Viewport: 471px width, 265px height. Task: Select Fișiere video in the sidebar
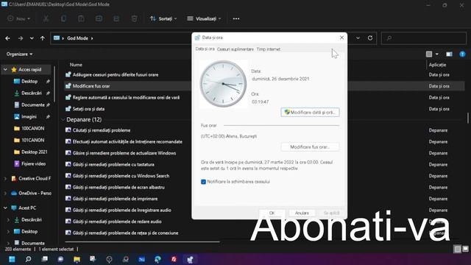(33, 163)
